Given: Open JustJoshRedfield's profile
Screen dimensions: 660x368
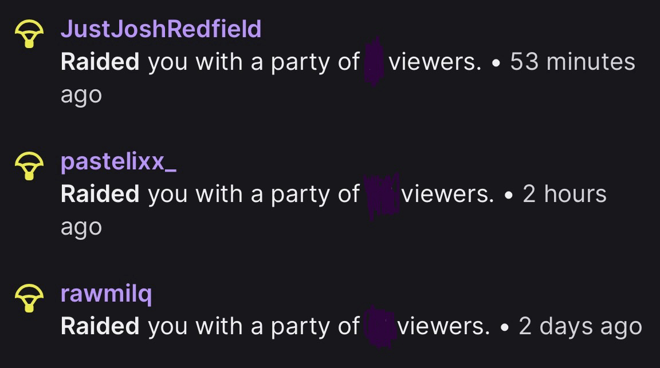Looking at the screenshot, I should point(161,29).
